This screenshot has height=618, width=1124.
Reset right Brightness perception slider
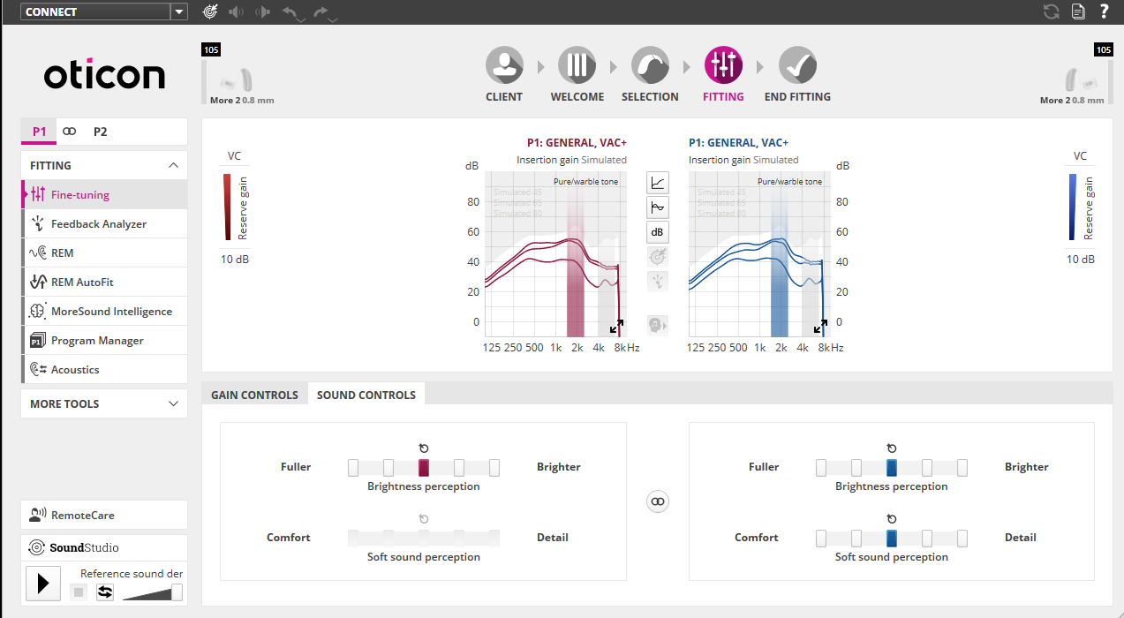coord(892,448)
